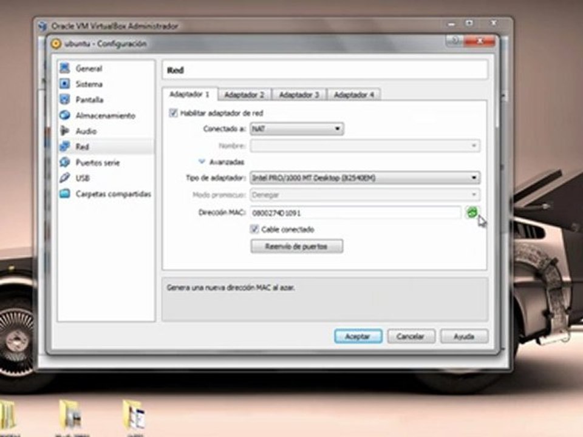Open the Tipo de adaptador dropdown

click(x=365, y=178)
